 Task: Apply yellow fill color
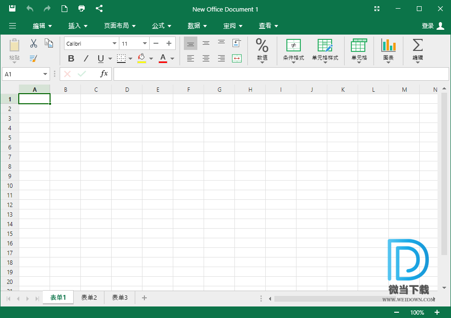click(142, 59)
